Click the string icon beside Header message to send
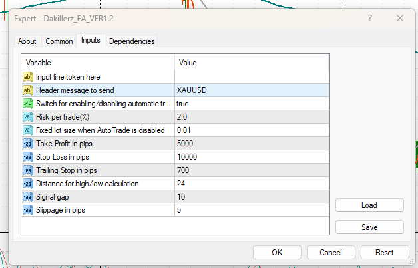This screenshot has height=268, width=418. coord(28,90)
